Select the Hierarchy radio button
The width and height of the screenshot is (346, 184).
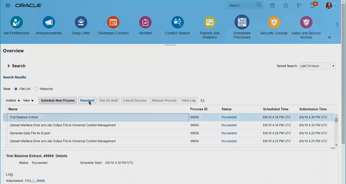(36, 89)
